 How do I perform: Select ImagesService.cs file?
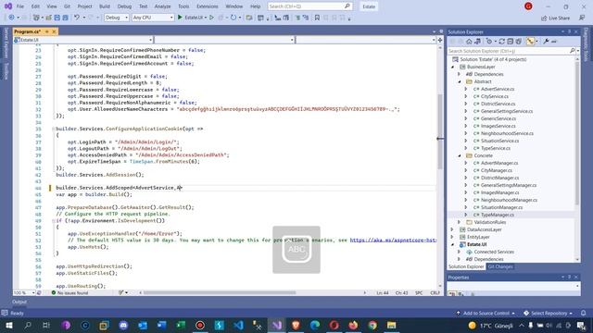pos(498,126)
